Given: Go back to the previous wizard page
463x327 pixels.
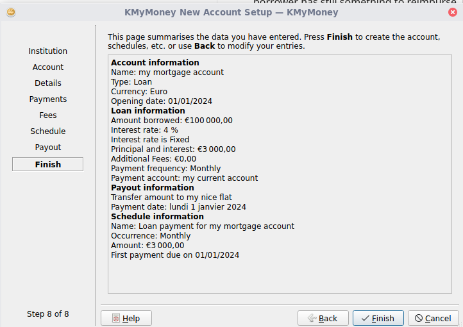Looking at the screenshot, I should click(323, 318).
